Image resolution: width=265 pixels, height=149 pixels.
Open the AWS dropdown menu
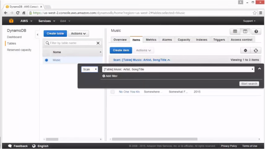26,21
